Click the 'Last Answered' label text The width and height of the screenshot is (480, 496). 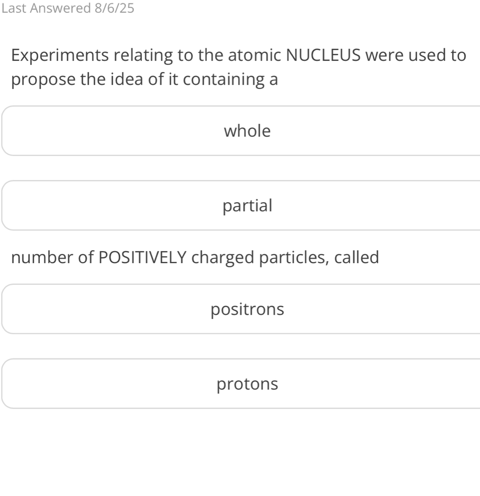[x=46, y=8]
